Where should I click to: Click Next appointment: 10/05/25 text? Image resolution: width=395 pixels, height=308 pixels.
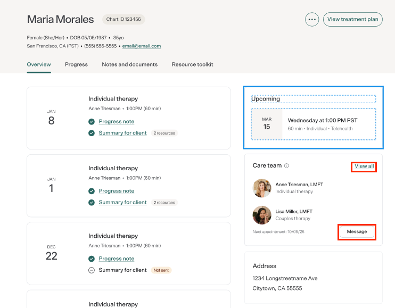point(278,232)
